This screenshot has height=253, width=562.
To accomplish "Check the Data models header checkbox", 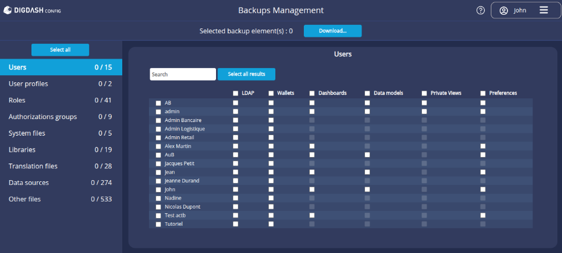I will pos(367,94).
